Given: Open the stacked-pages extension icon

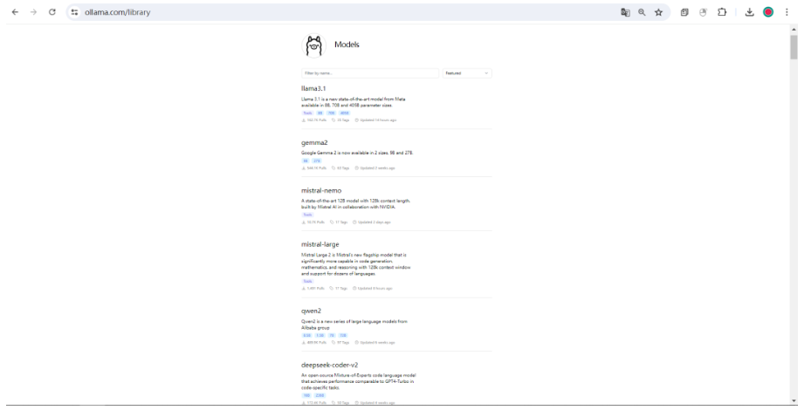Looking at the screenshot, I should [x=684, y=12].
